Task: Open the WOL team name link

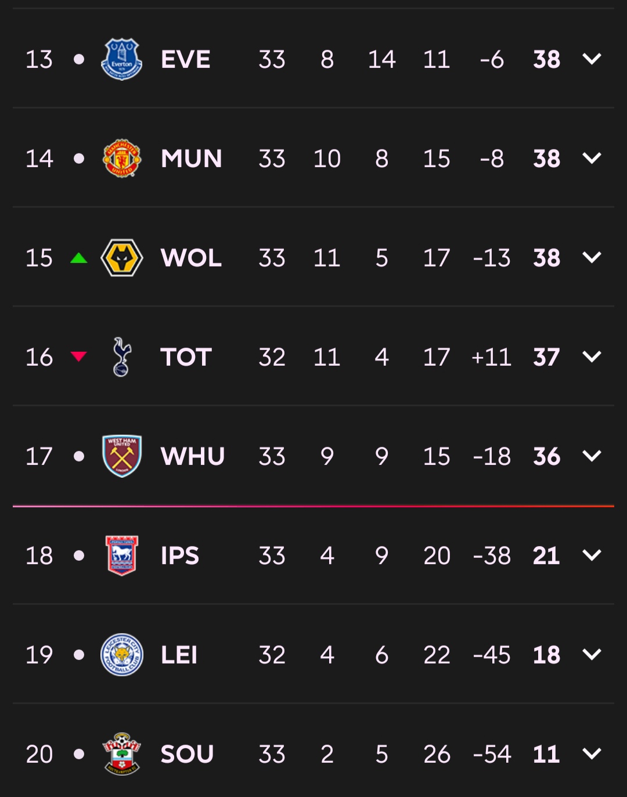Action: click(191, 258)
